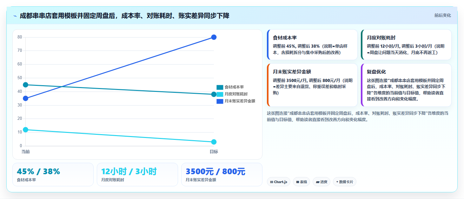Click the 前后变化 label in the header
The image size is (464, 199).
(442, 15)
